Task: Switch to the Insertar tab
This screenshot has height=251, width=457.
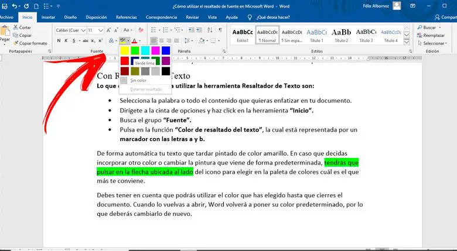Action: (x=48, y=17)
